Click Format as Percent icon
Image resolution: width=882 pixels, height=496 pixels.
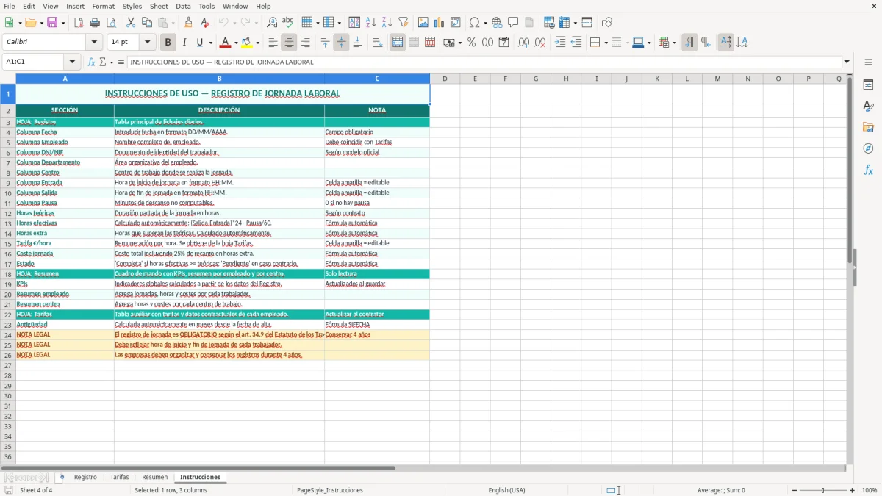coord(471,43)
